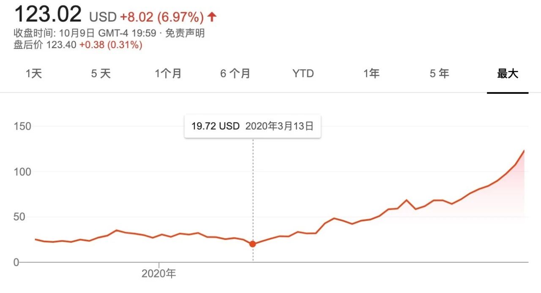The width and height of the screenshot is (541, 293).
Task: Click the 2020年3月13日 date in tooltip
Action: [279, 126]
